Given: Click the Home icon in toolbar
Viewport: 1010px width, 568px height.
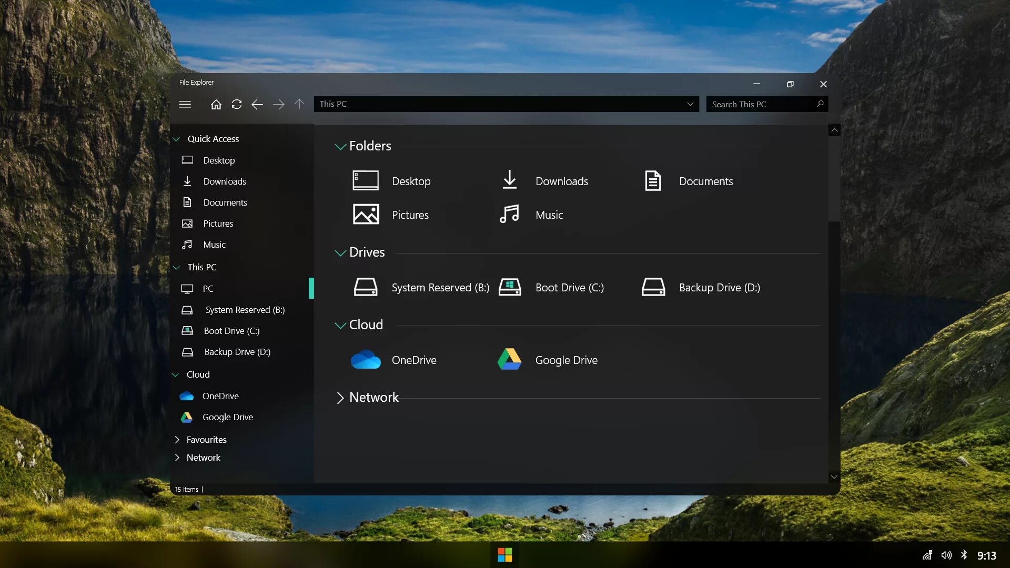Looking at the screenshot, I should point(216,104).
